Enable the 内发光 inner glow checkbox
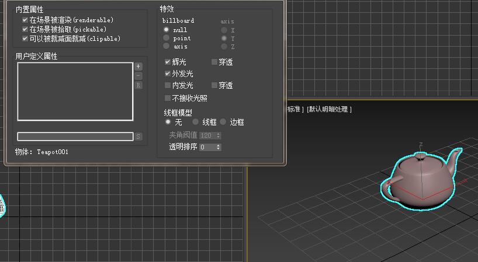 (x=168, y=86)
